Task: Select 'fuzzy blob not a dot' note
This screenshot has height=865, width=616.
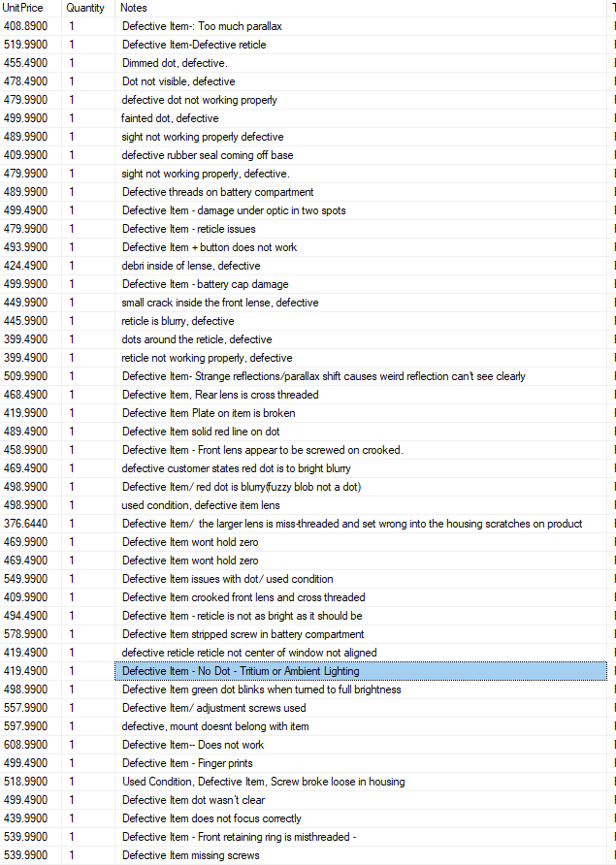Action: point(361,487)
